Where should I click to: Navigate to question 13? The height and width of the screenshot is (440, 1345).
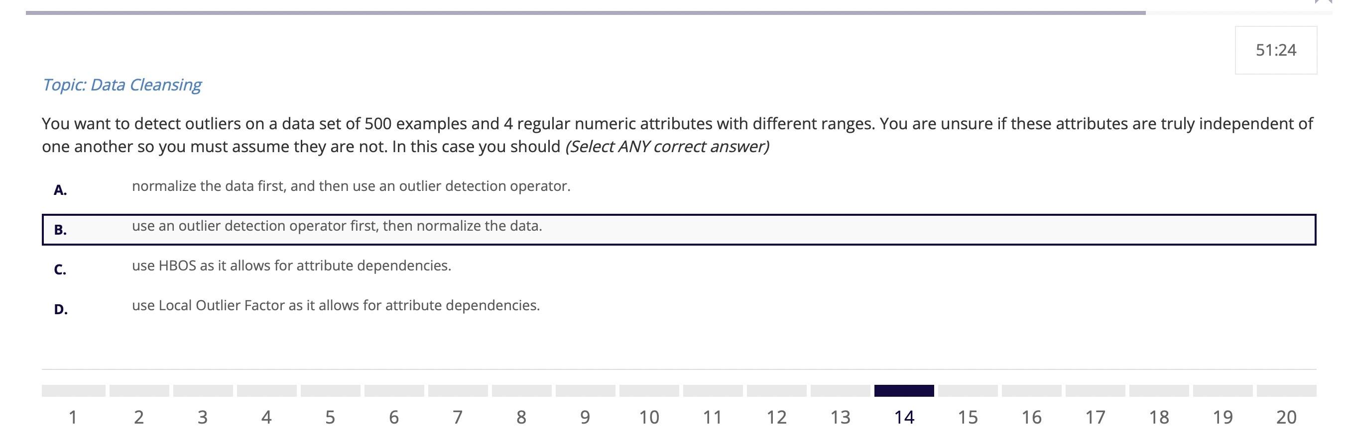[x=840, y=417]
